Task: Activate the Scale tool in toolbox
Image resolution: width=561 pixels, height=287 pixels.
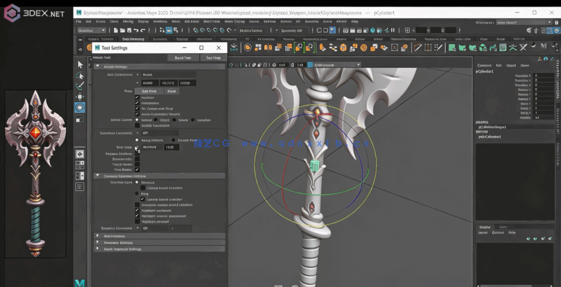Action: (x=80, y=118)
